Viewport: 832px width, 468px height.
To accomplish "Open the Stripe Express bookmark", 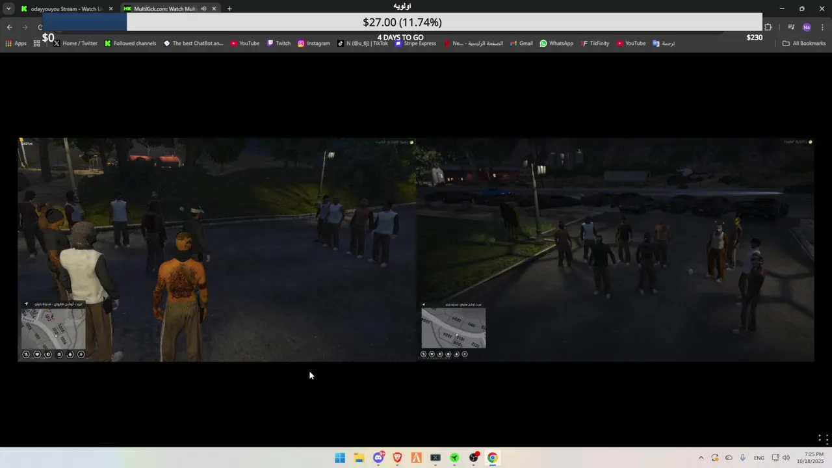I will [x=415, y=44].
